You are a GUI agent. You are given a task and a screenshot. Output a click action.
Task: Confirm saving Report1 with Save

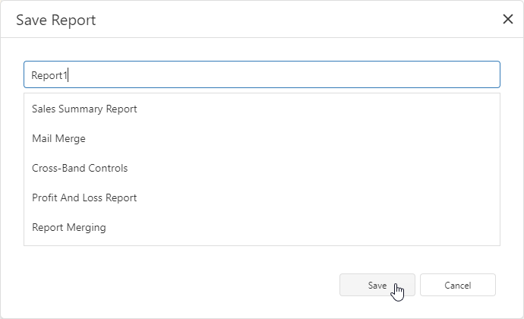377,285
